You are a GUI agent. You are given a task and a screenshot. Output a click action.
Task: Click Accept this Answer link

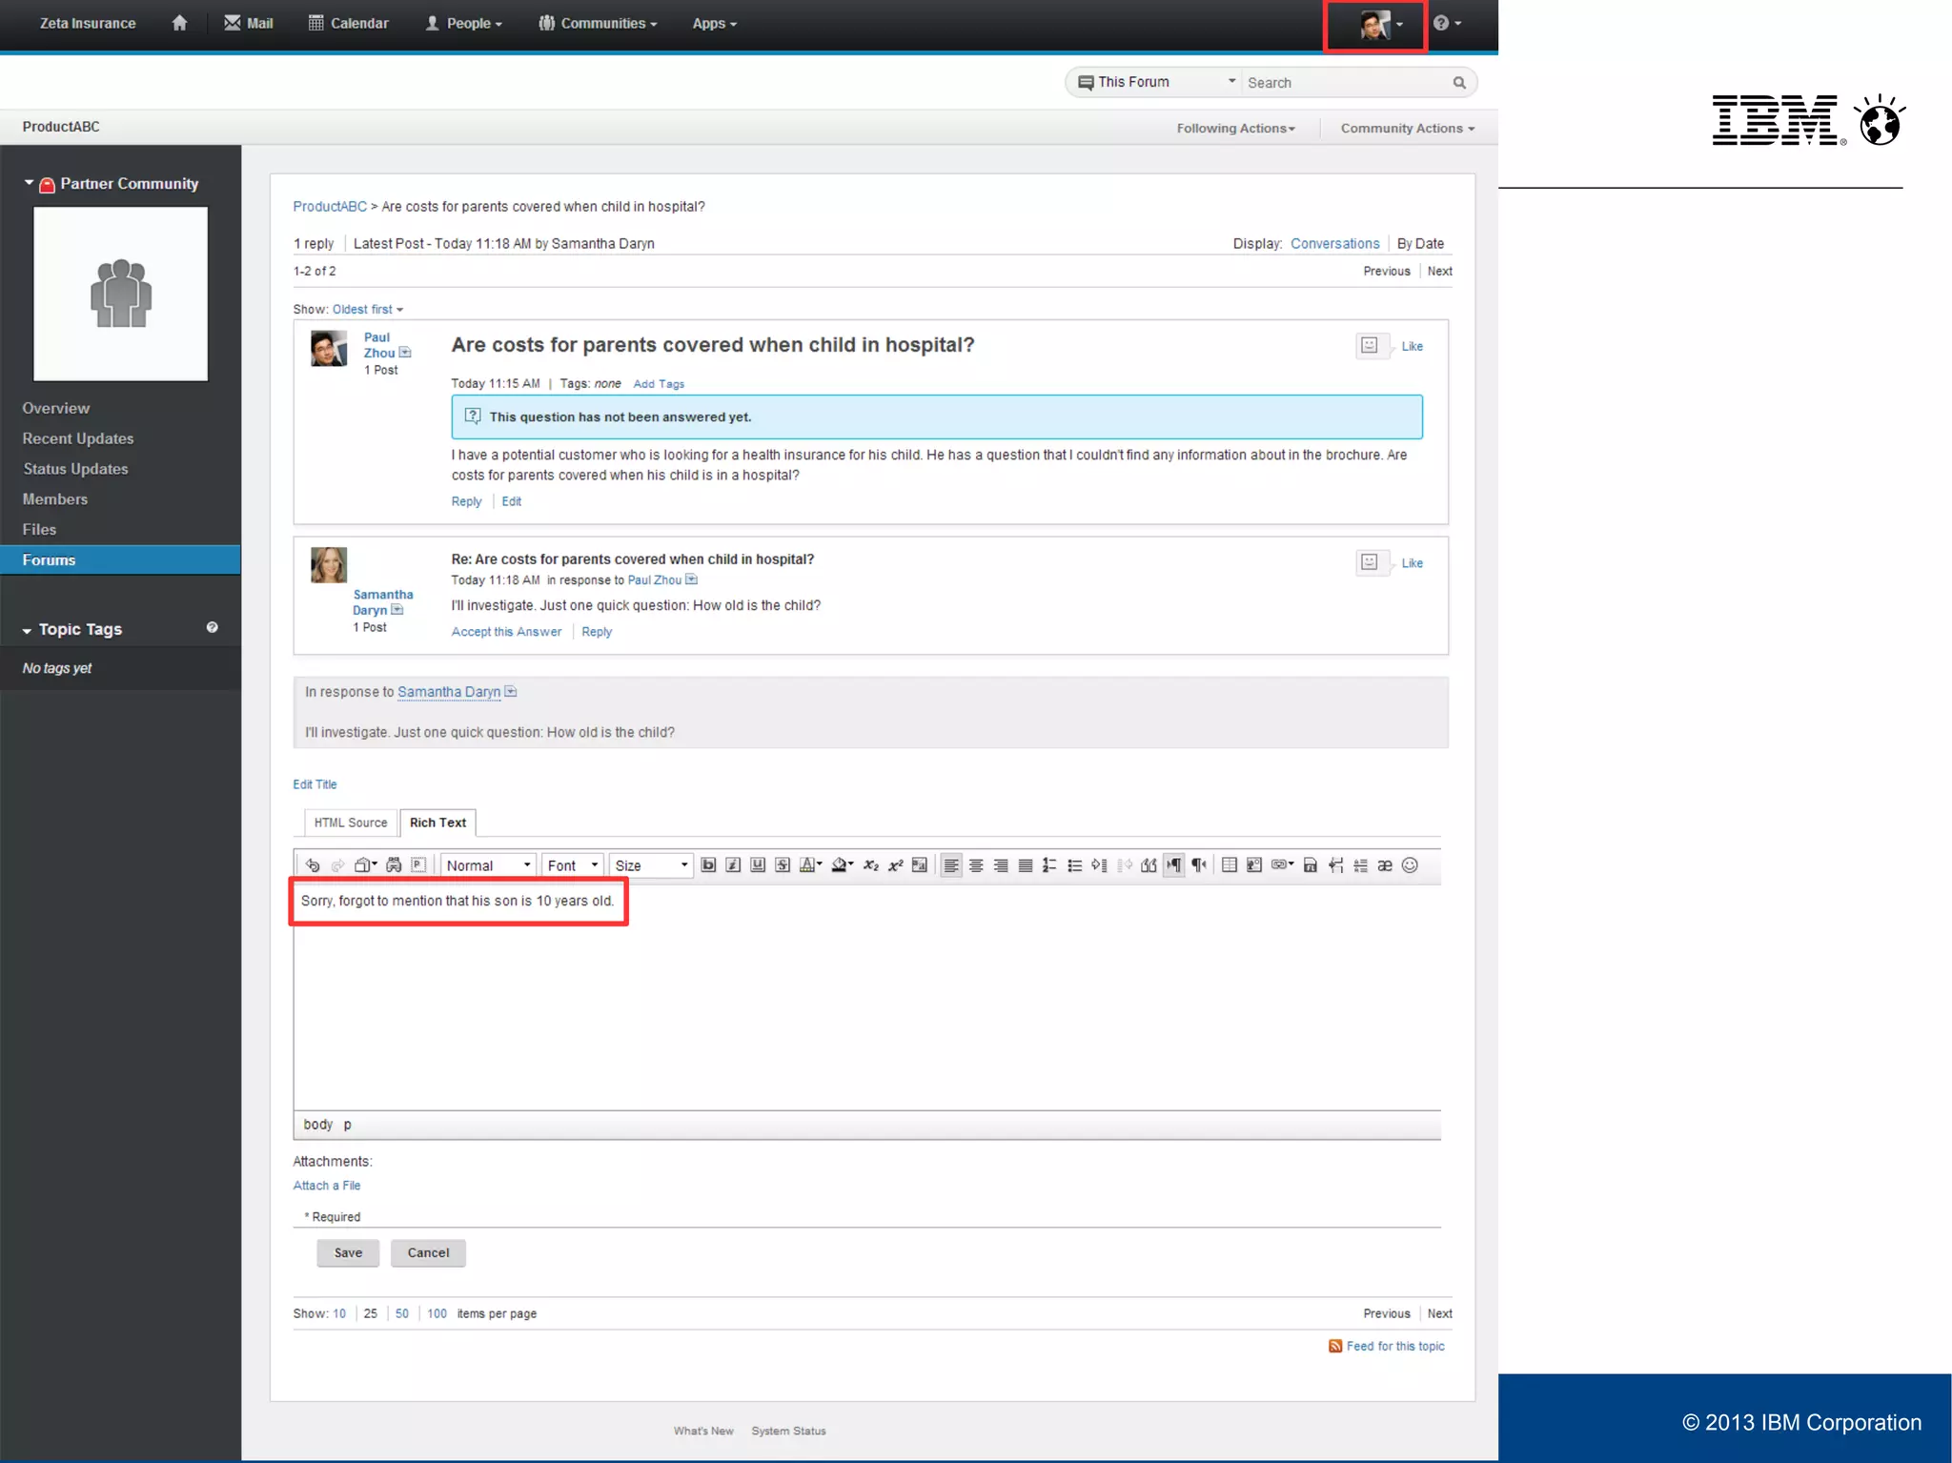pos(506,632)
